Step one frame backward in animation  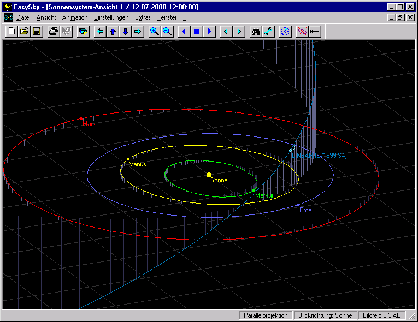point(226,32)
